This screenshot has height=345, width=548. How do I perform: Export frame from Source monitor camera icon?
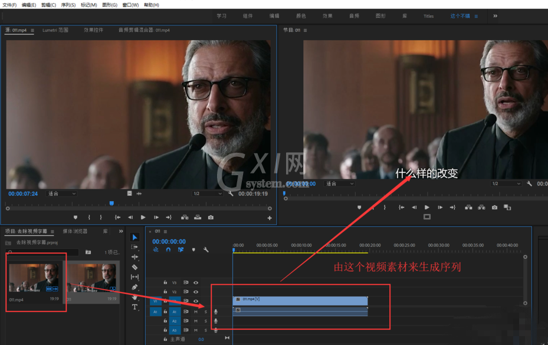pyautogui.click(x=211, y=218)
